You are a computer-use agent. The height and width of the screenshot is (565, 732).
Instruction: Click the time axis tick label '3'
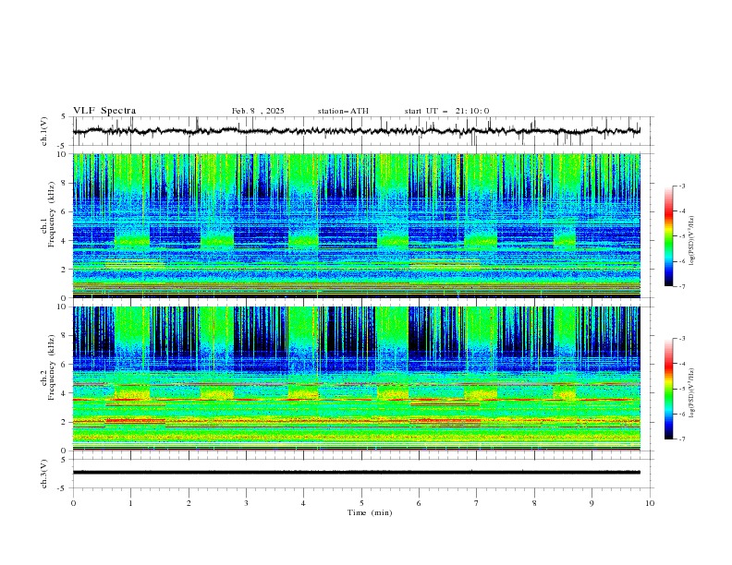tap(246, 503)
